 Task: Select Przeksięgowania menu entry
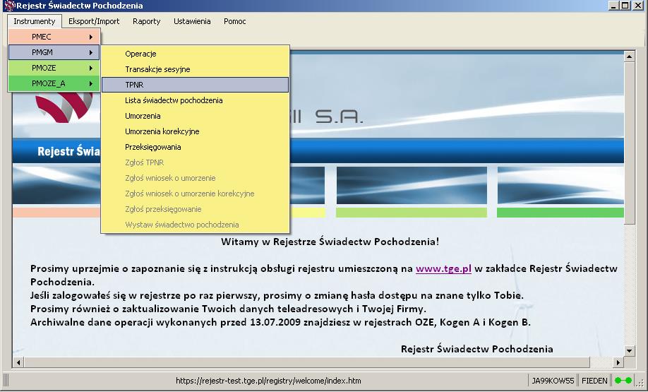(x=195, y=147)
